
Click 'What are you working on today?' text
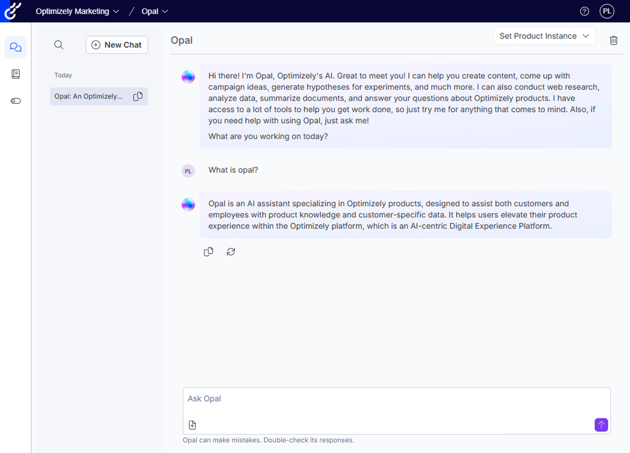268,136
